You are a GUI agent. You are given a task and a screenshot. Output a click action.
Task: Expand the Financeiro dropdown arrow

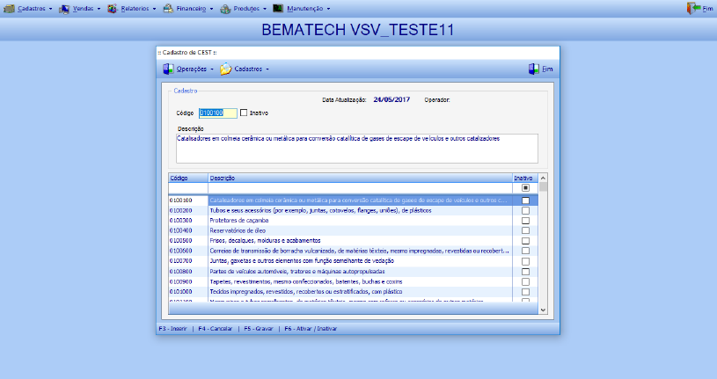(x=211, y=9)
